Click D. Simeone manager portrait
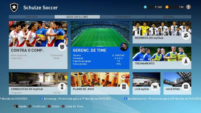Screen dimensions: 201x113 click(124, 47)
